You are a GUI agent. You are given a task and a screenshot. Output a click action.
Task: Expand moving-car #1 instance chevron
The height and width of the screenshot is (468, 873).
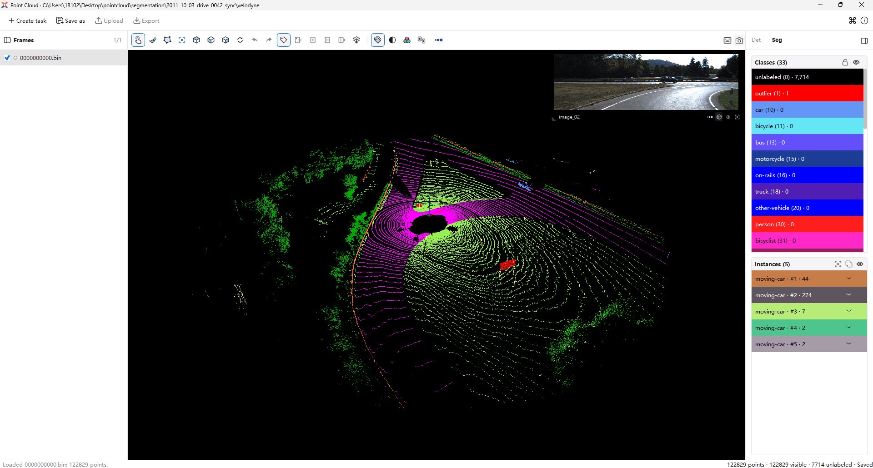point(849,279)
